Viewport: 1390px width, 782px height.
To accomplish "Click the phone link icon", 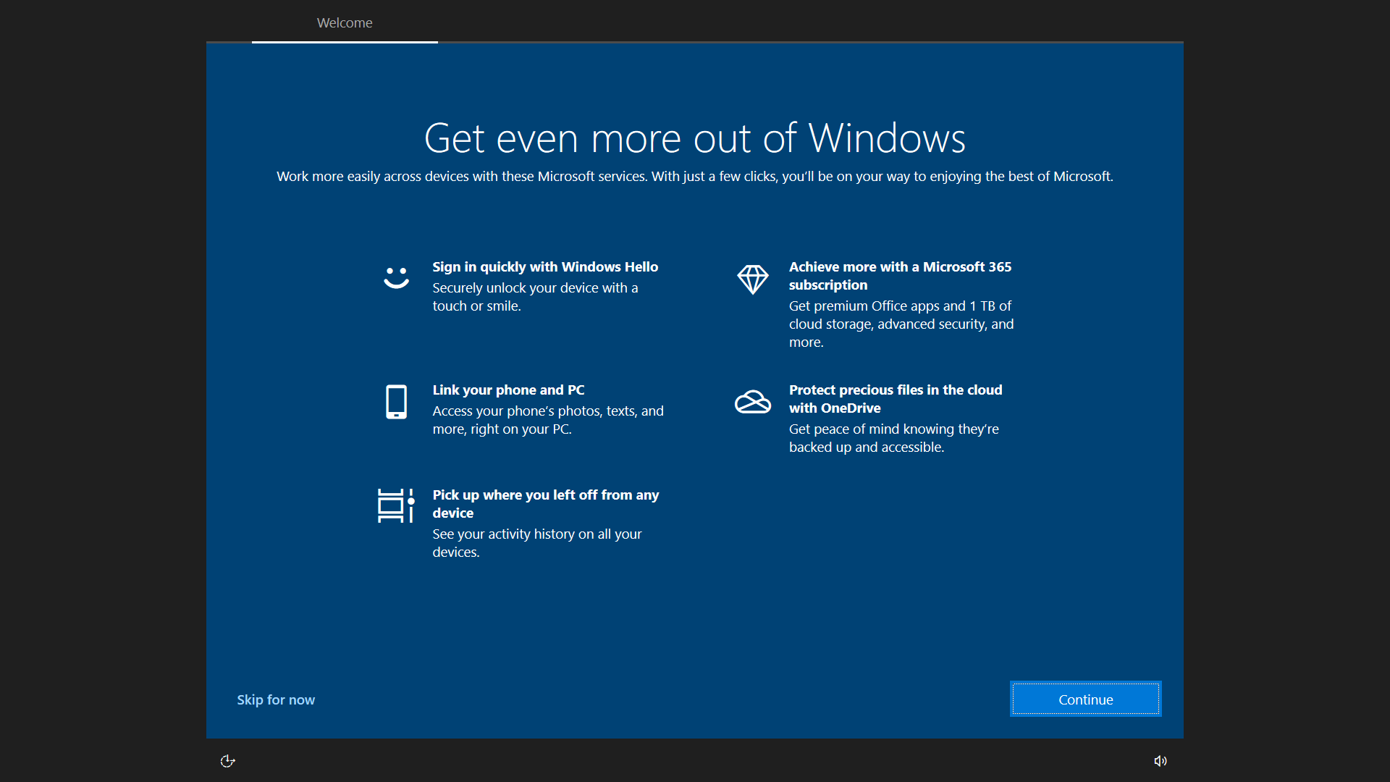I will coord(396,402).
